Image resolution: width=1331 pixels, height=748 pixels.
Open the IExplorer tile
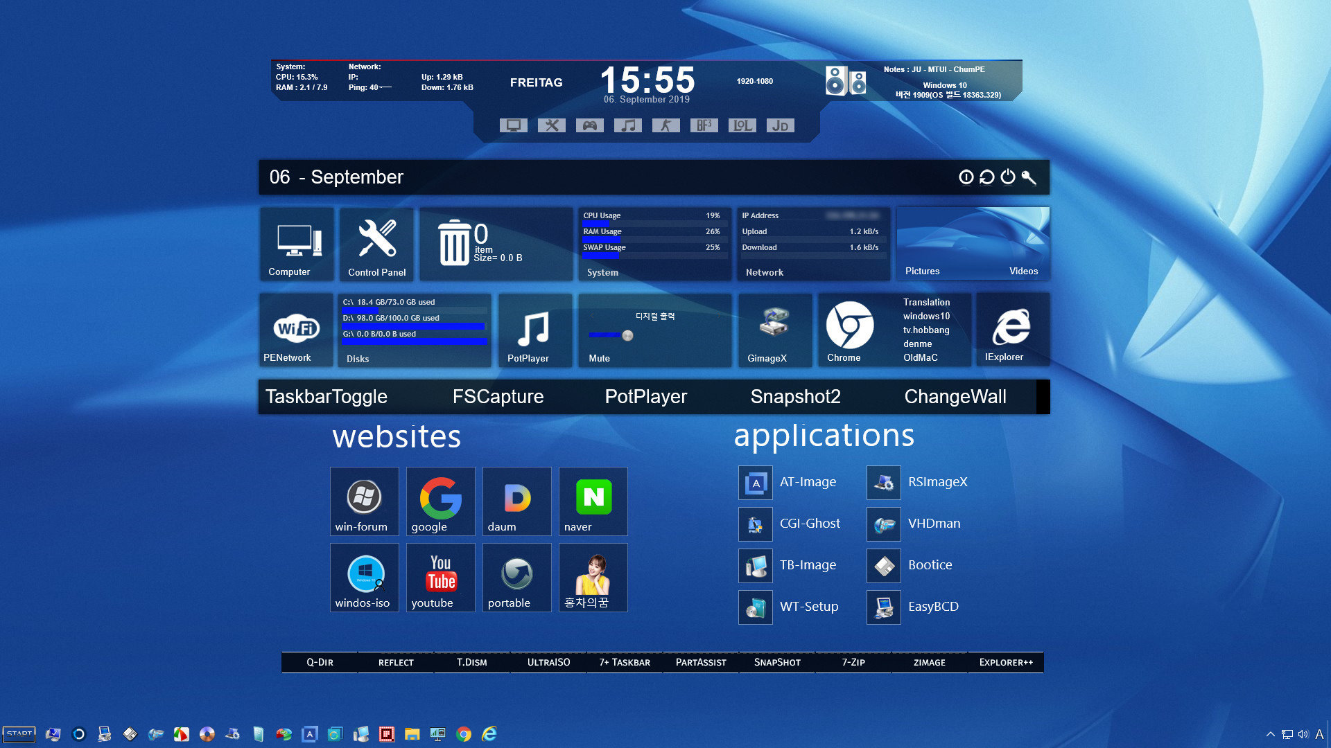1012,330
